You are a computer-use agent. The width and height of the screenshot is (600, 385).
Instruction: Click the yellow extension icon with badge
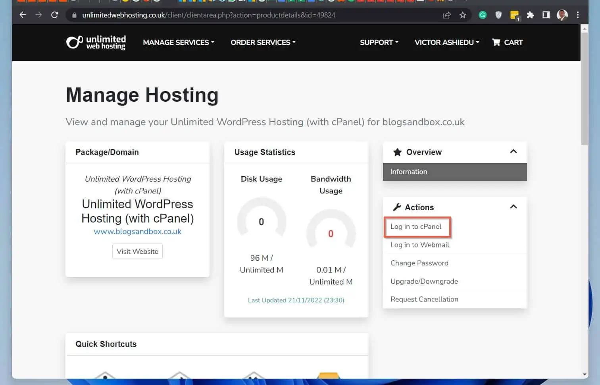point(515,15)
